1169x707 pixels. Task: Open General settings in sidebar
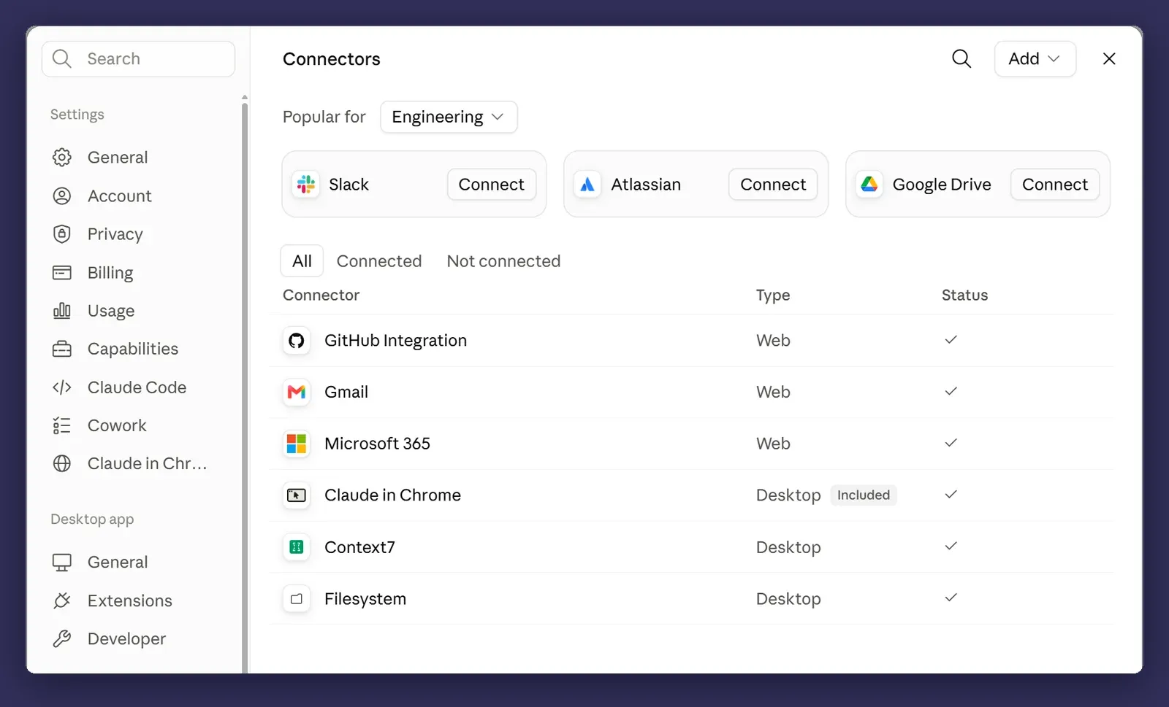117,158
